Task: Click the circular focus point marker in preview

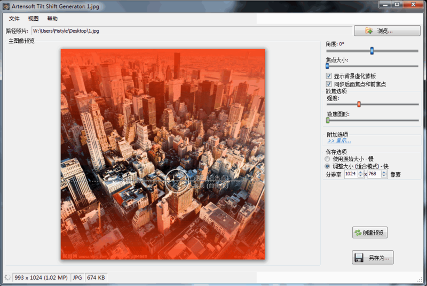Action: click(x=177, y=181)
